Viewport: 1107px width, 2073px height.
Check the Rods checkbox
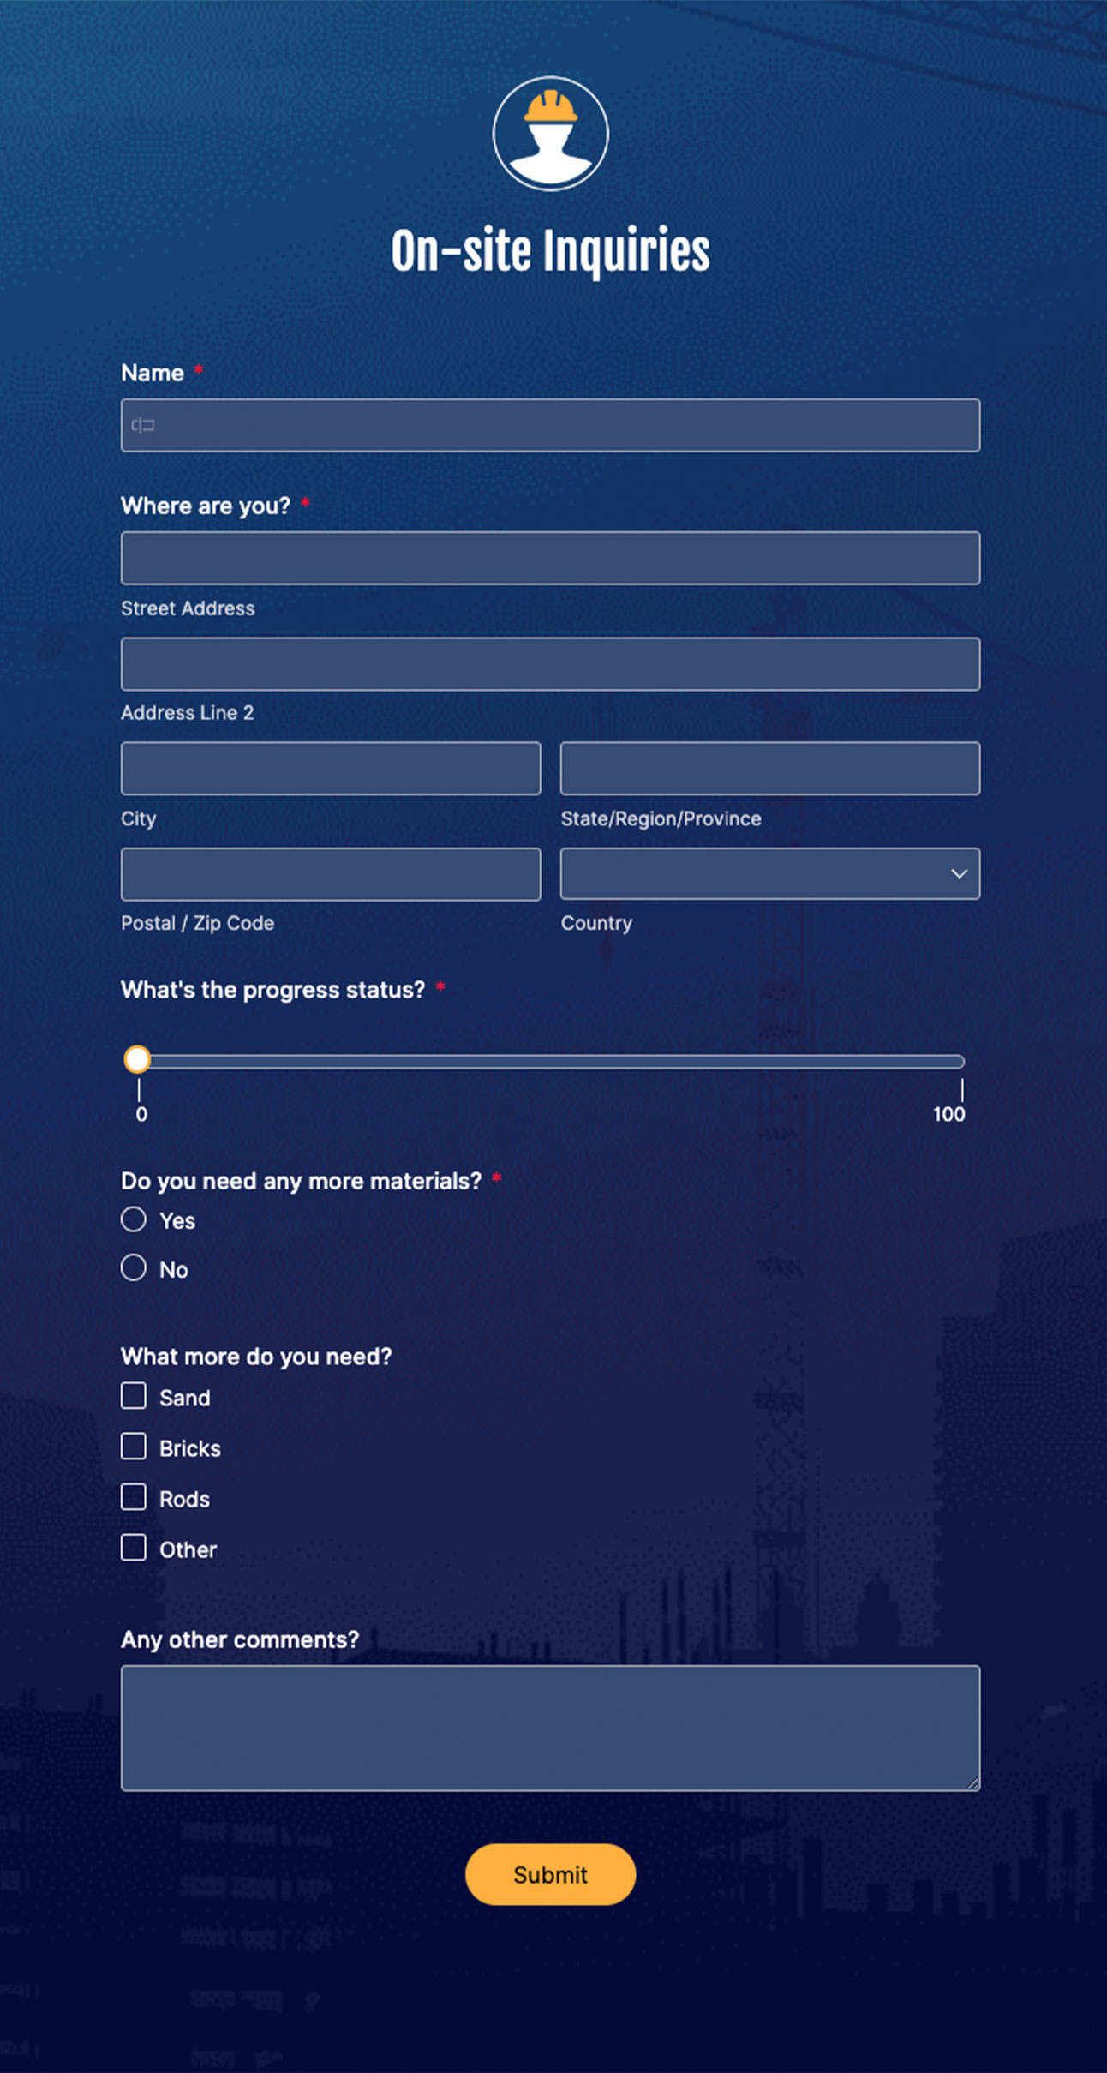134,1498
